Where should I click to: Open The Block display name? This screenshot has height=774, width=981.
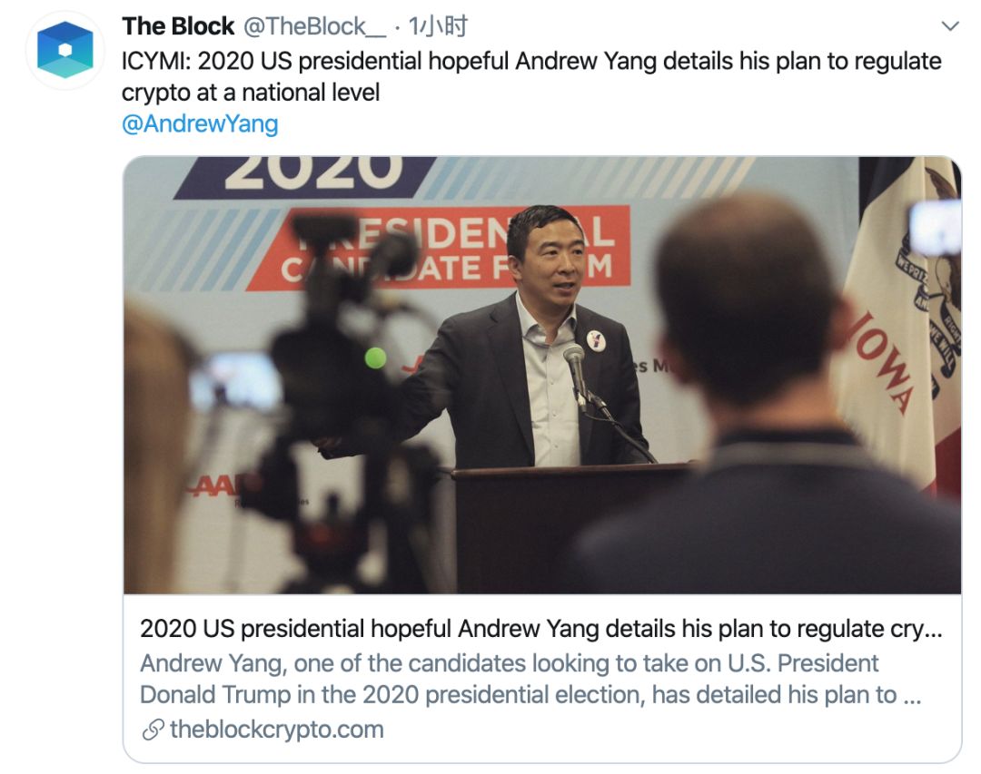pos(178,26)
